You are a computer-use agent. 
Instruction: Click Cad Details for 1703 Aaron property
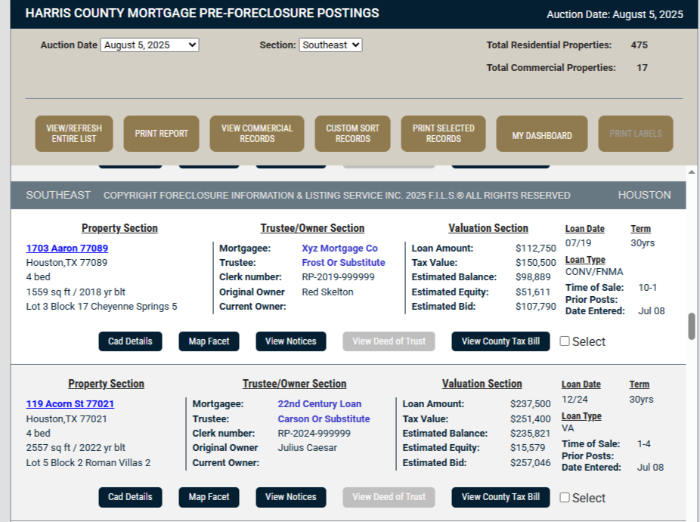click(130, 341)
